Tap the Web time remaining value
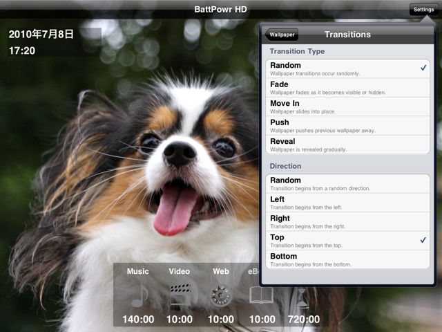Image resolution: width=442 pixels, height=332 pixels. coord(221,320)
